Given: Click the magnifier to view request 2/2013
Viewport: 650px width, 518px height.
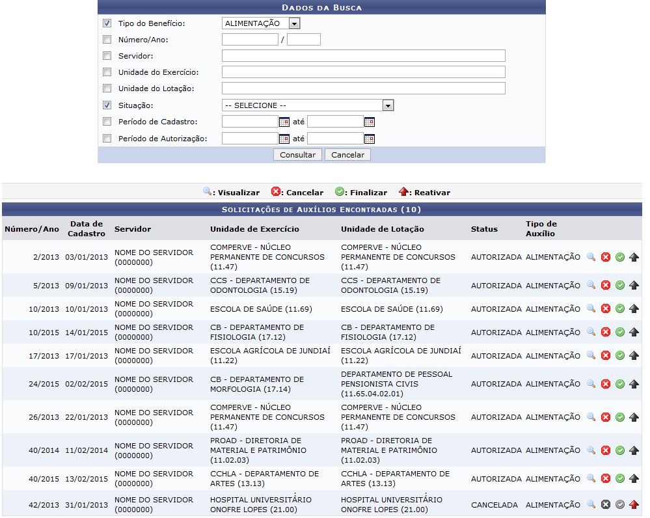Looking at the screenshot, I should click(x=591, y=257).
